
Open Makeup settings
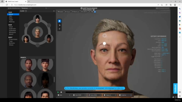12,22
